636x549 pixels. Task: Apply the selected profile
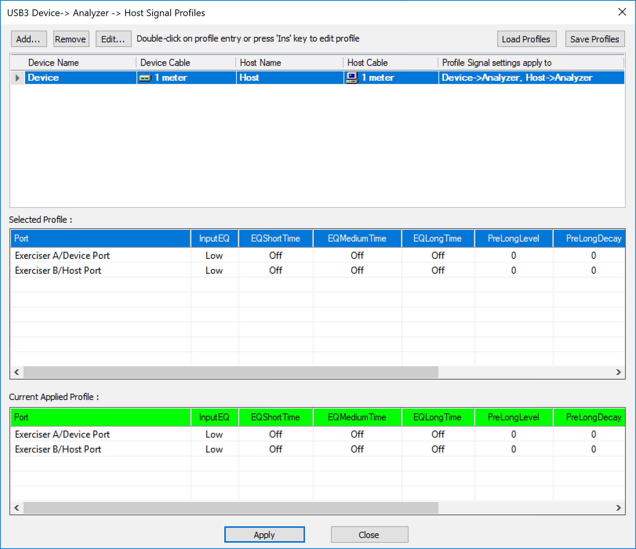click(264, 535)
